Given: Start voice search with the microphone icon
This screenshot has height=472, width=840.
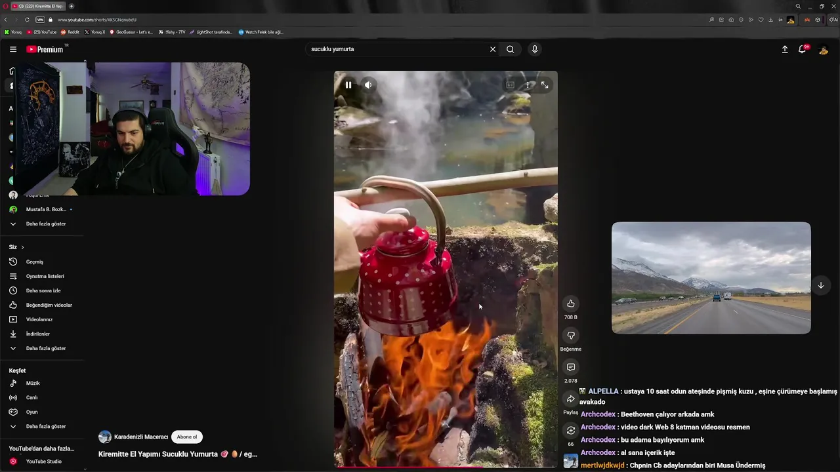Looking at the screenshot, I should coord(534,49).
